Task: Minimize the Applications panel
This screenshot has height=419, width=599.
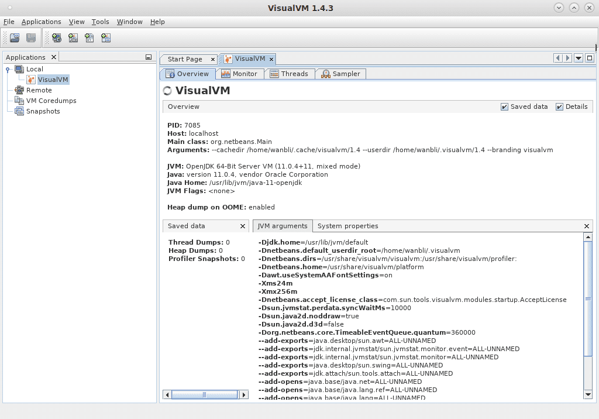Action: [x=149, y=57]
